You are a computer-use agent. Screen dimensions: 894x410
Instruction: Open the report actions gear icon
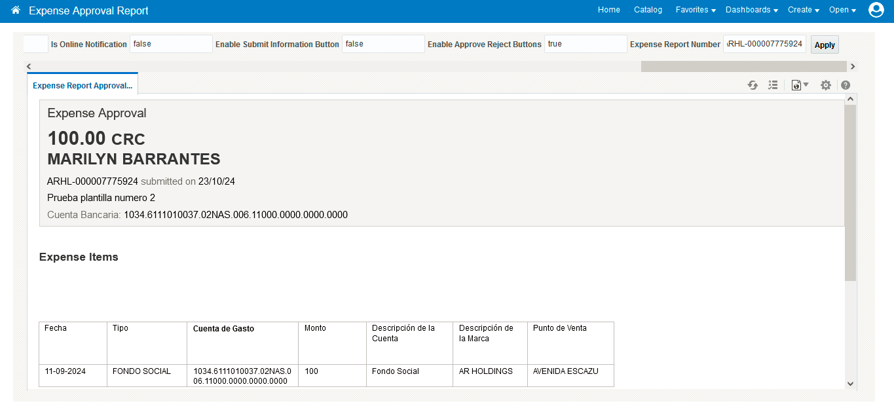[x=825, y=85]
